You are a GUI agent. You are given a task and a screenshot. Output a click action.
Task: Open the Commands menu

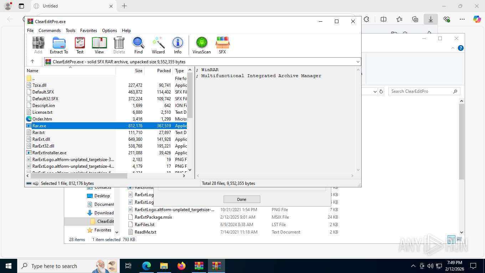[x=50, y=31]
